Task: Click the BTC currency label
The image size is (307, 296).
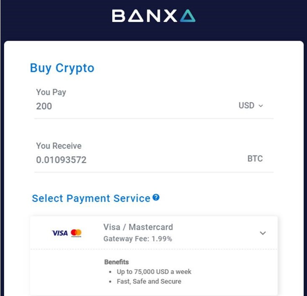Action: click(255, 158)
